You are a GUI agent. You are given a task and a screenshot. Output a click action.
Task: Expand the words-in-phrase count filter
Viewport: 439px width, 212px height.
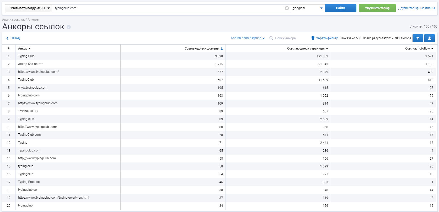click(x=248, y=38)
